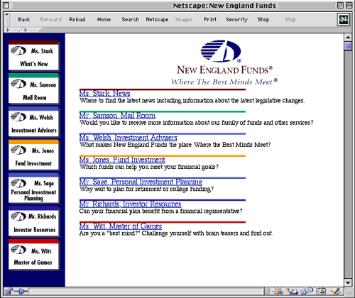The width and height of the screenshot is (355, 298).
Task: Follow 'Mr. Sage, Personal Investment Planning' link
Action: pyautogui.click(x=141, y=182)
